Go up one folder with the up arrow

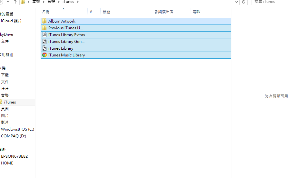pyautogui.click(x=15, y=2)
